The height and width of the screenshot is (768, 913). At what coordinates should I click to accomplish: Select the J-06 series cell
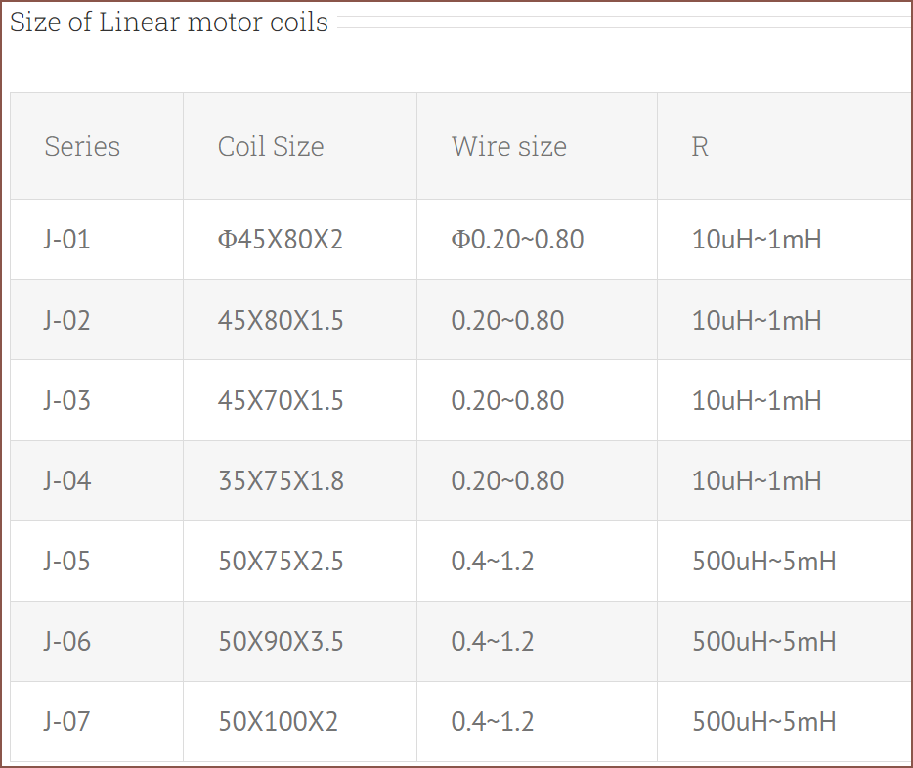coord(67,641)
